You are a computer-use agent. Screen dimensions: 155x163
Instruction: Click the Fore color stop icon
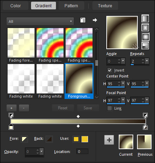[x=24, y=139]
